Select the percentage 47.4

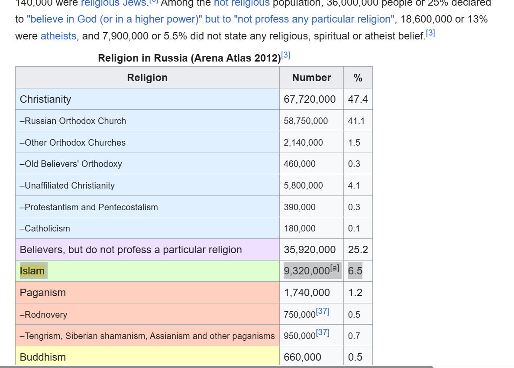pos(358,99)
